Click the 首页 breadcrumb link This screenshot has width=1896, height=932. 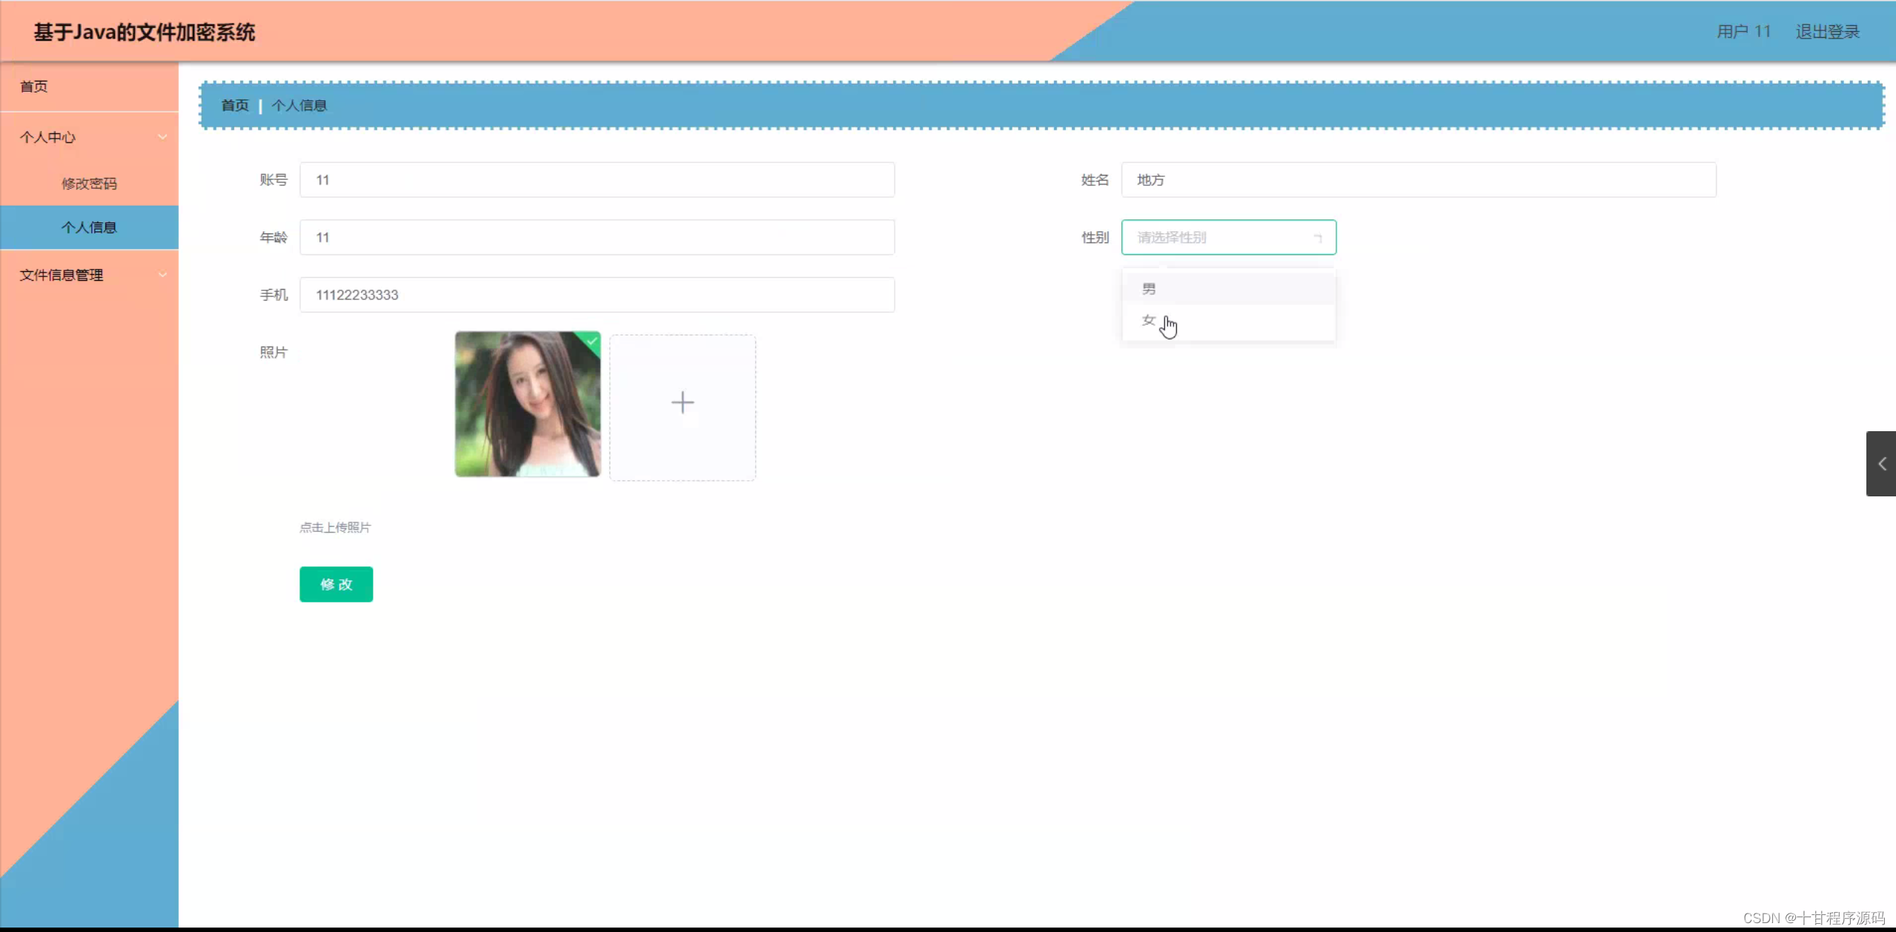(x=235, y=105)
